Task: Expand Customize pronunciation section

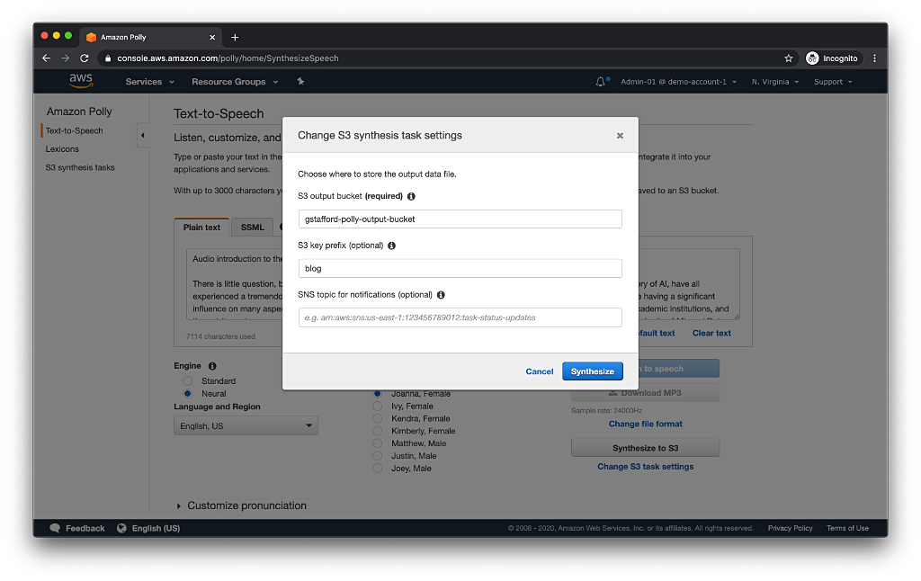Action: click(241, 505)
